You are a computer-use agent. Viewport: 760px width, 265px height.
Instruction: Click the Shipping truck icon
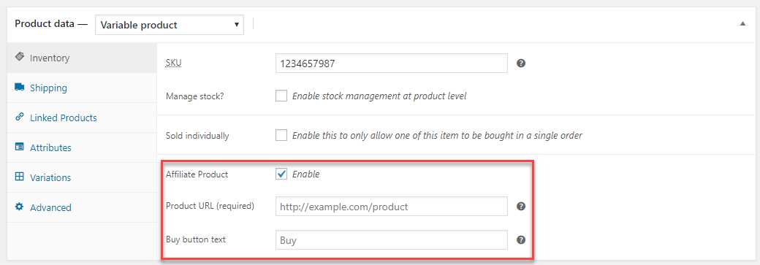point(20,87)
